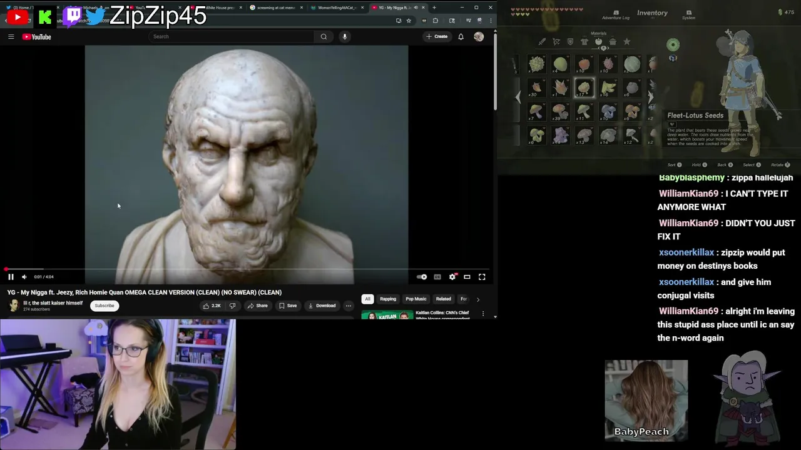This screenshot has height=450, width=801.
Task: Click the Download button
Action: 322,306
